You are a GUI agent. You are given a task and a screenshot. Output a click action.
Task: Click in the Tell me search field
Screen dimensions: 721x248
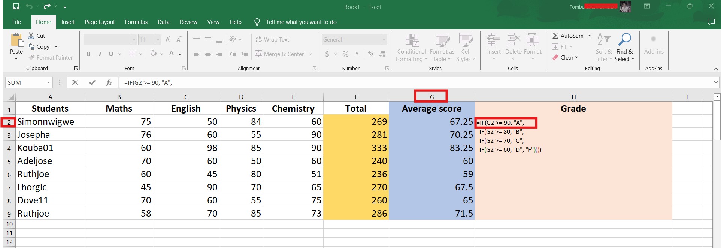301,22
